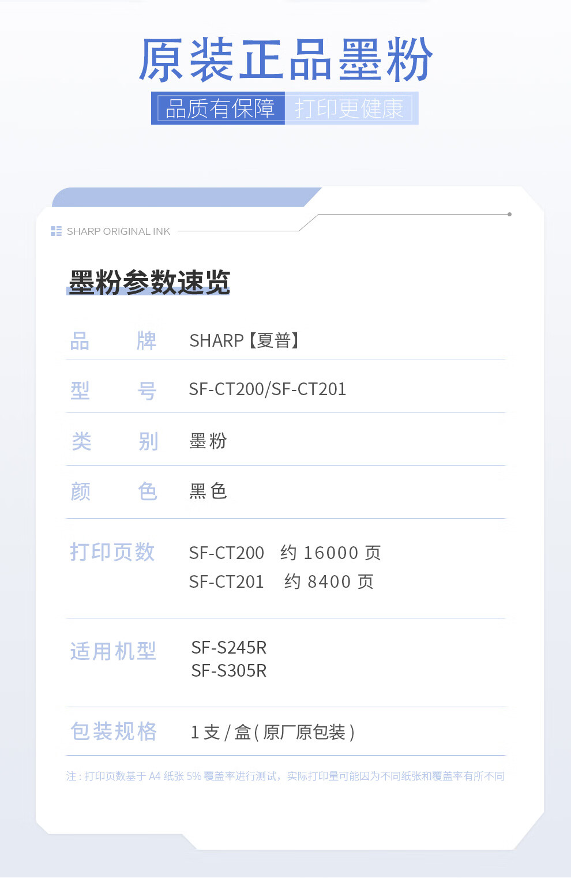
Task: Click the grid icon beside SHARP ORIGINAL INK
Action: click(x=56, y=231)
